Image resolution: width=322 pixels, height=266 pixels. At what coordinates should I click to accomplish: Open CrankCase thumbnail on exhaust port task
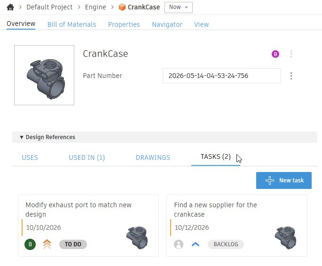pyautogui.click(x=137, y=238)
